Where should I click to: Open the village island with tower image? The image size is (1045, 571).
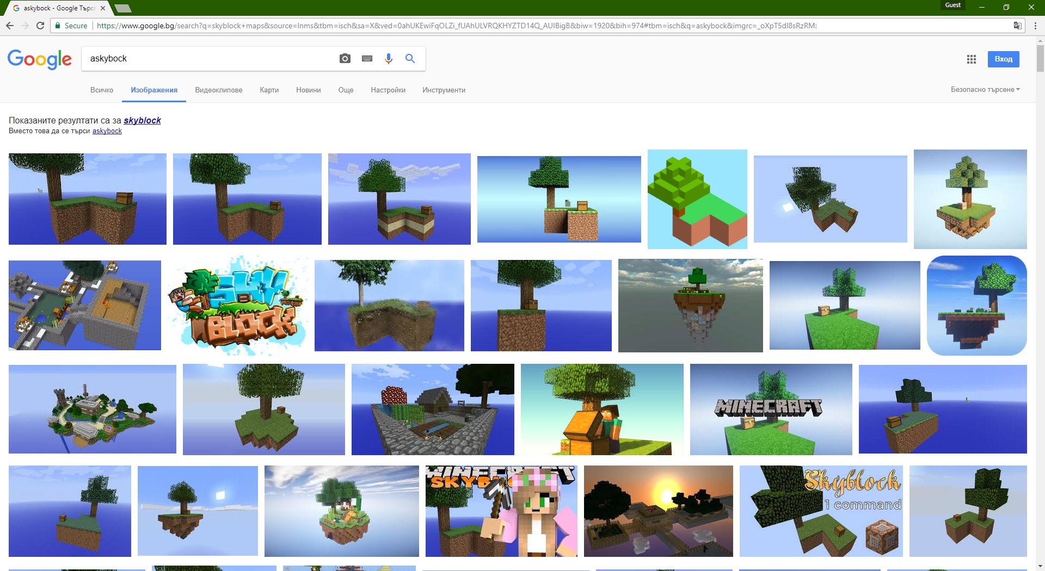coord(93,409)
